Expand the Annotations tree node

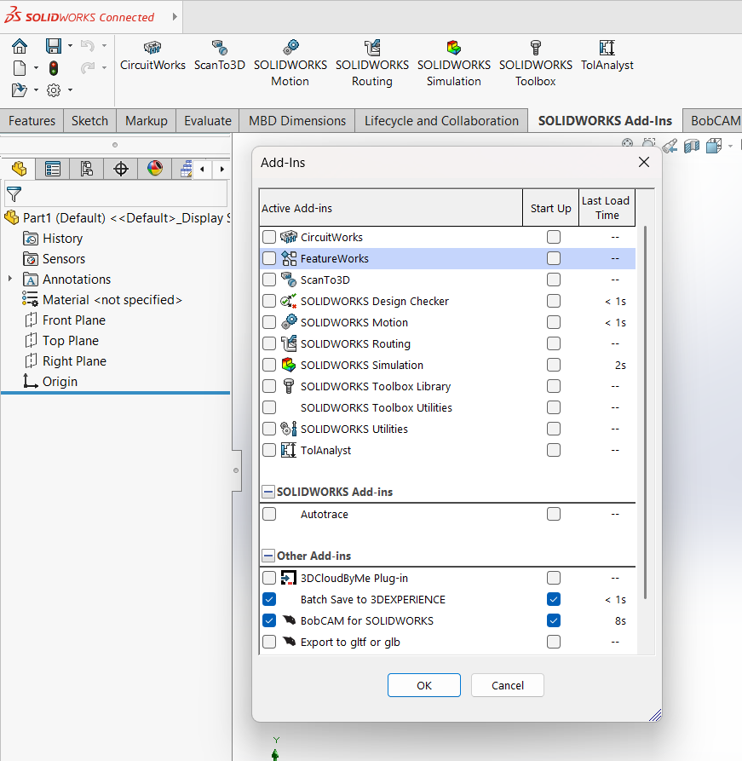pos(9,279)
